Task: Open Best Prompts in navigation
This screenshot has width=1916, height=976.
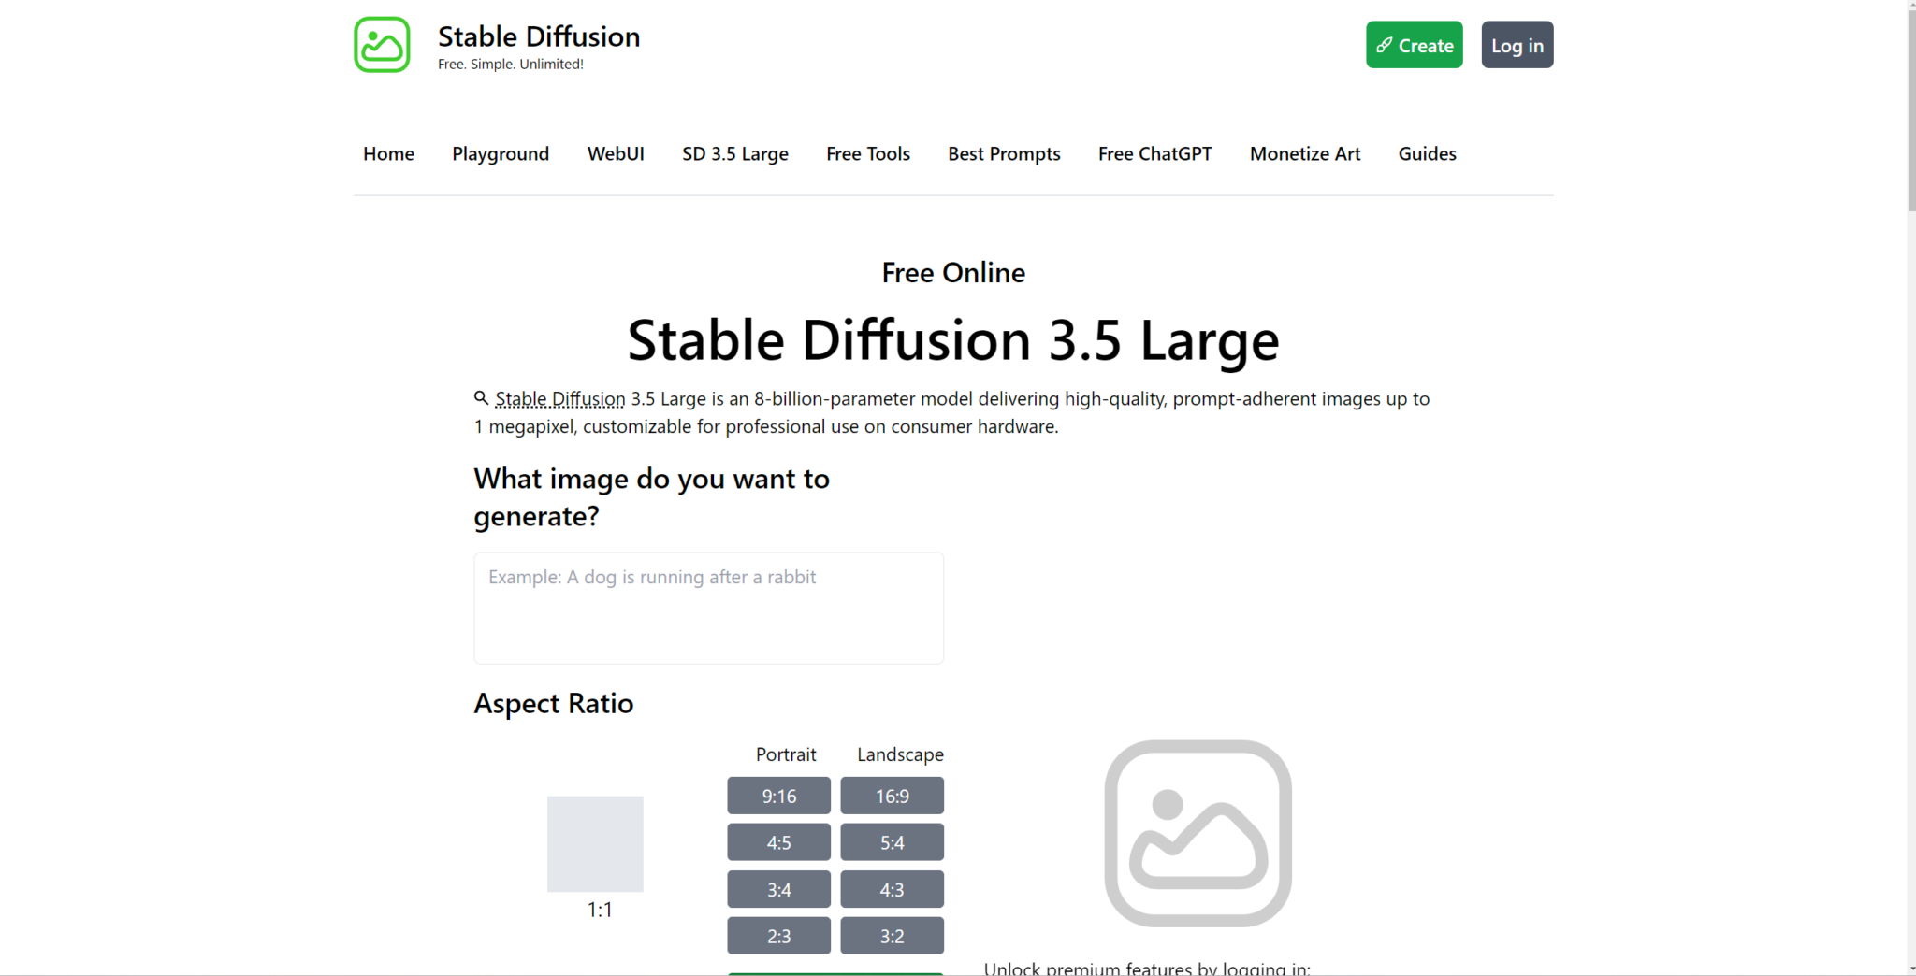Action: [x=1004, y=153]
